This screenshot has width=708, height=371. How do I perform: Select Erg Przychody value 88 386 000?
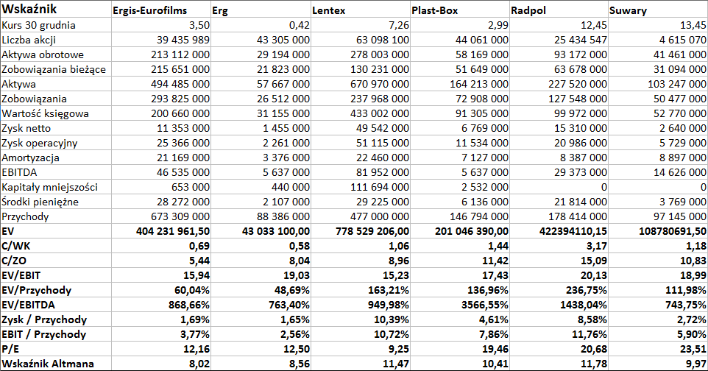pyautogui.click(x=261, y=216)
